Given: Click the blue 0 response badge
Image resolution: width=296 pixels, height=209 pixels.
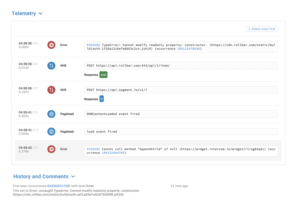Looking at the screenshot, I should (x=101, y=99).
